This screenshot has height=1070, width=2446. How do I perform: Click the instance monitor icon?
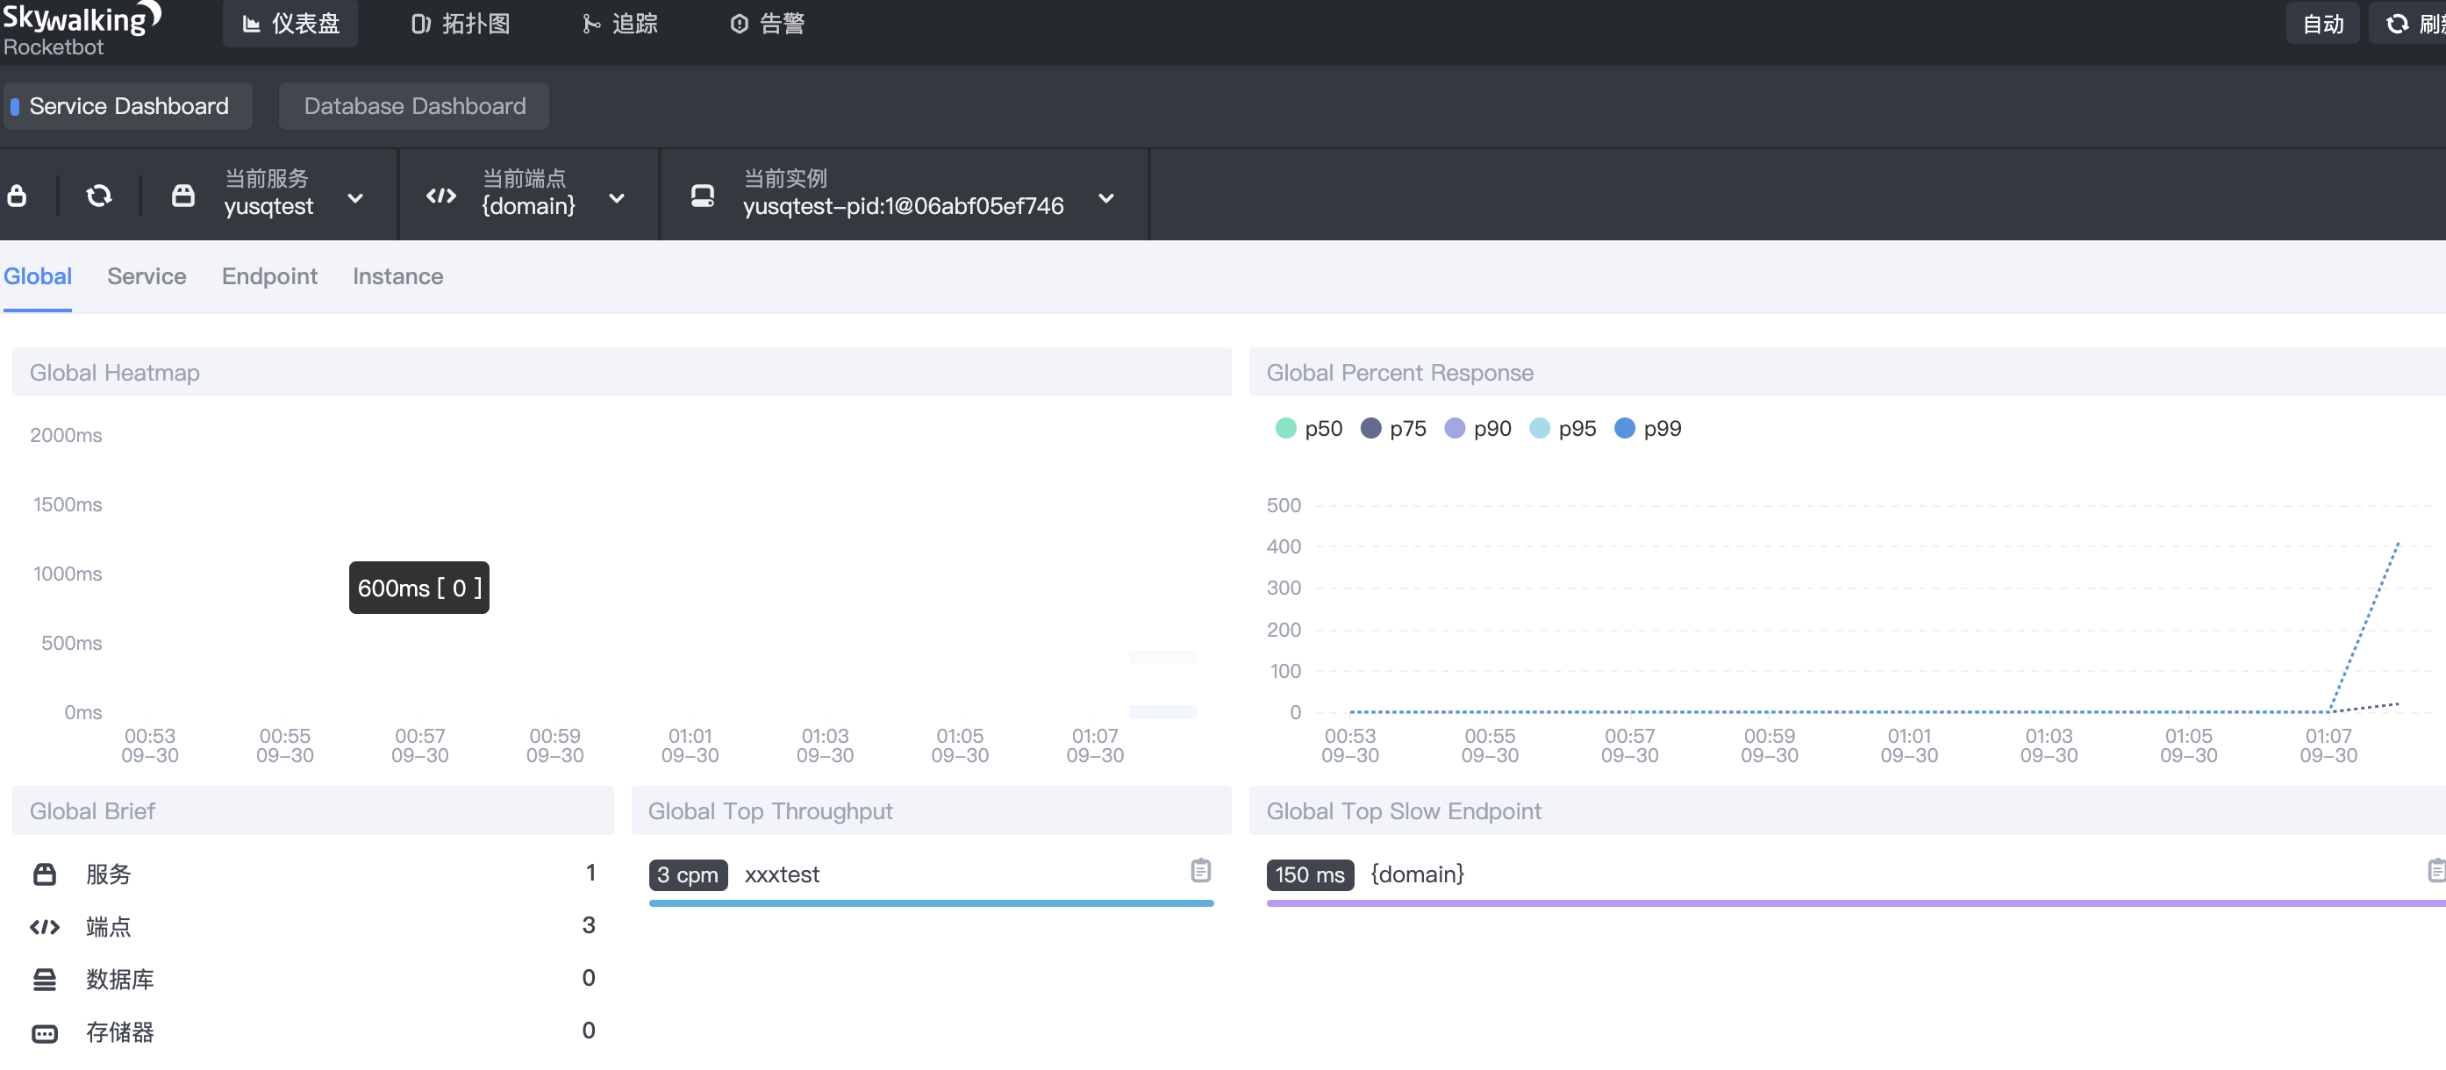coord(702,196)
